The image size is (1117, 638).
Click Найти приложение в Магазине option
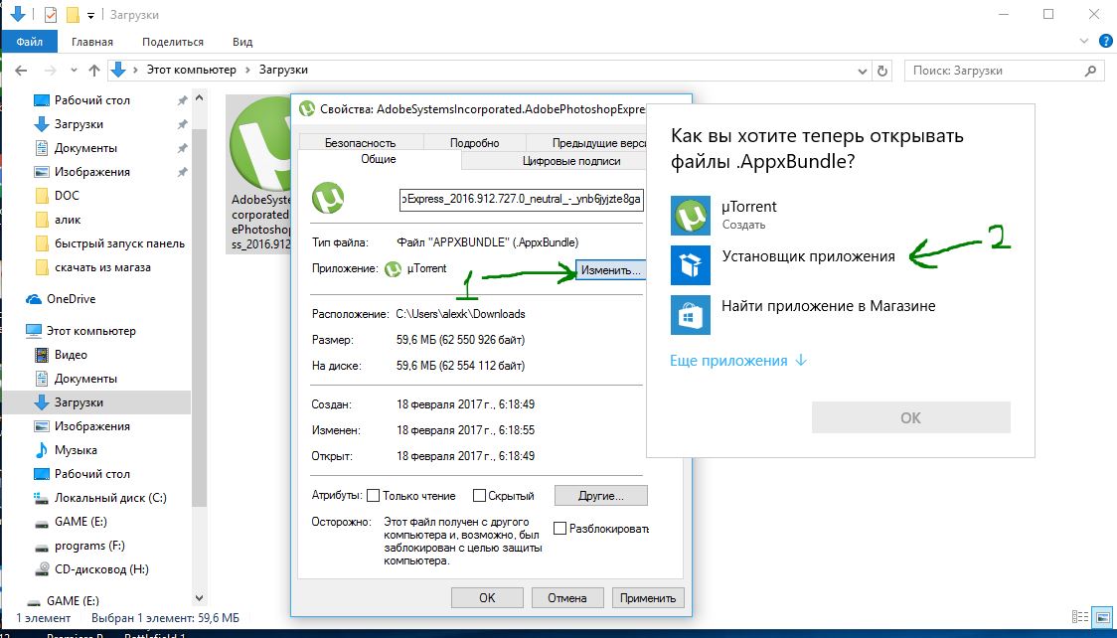click(829, 306)
